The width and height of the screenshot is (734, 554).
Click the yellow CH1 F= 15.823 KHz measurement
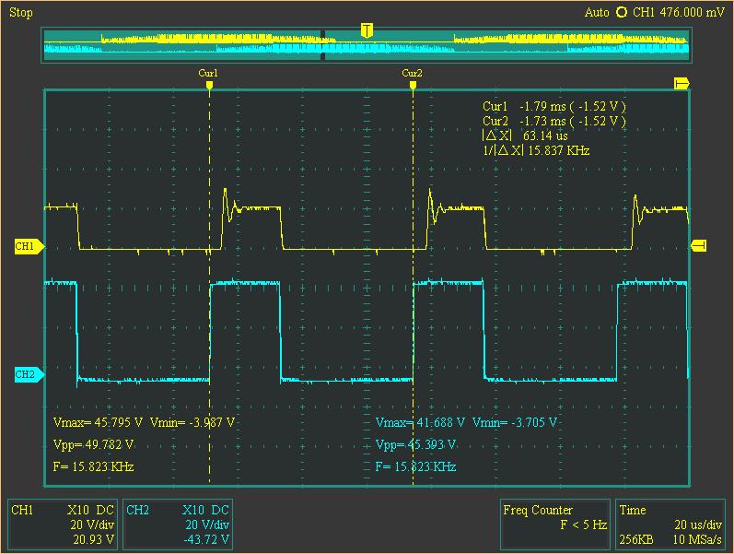(x=94, y=467)
